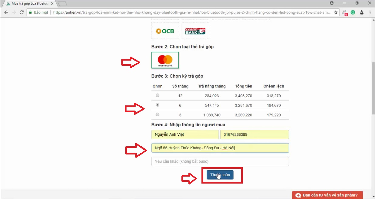The image size is (375, 199).
Task: Choose the Kienlong Bank logo
Action: (x=195, y=31)
